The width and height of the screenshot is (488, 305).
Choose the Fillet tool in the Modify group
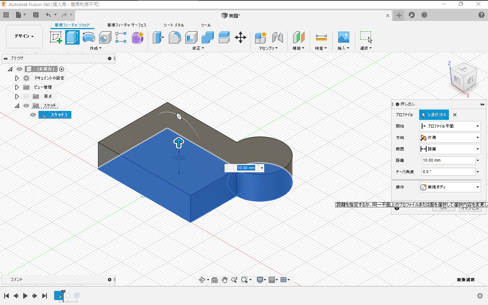(x=175, y=37)
